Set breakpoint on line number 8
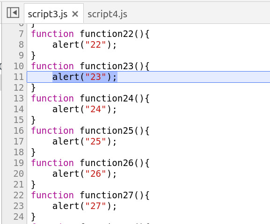 pos(21,44)
